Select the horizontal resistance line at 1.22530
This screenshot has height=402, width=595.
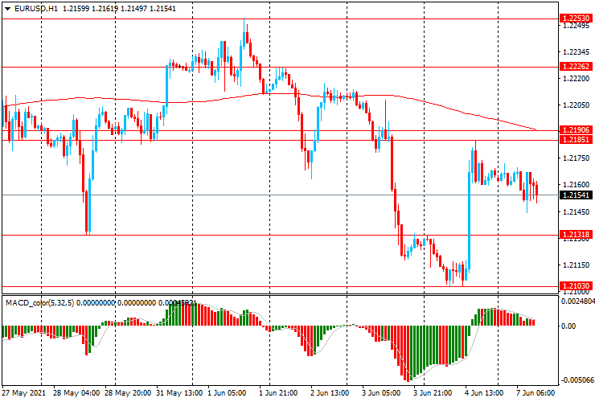[280, 18]
